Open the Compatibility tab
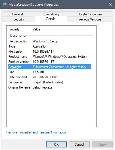Viewport: 115px width, 150px height. pyautogui.click(x=51, y=14)
